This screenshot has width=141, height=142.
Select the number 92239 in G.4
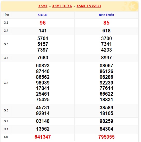pyautogui.click(x=106, y=83)
